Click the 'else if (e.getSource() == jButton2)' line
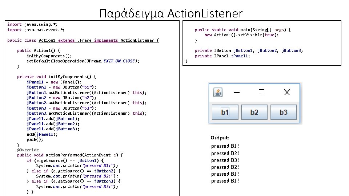The image size is (349, 196). pos(73,171)
